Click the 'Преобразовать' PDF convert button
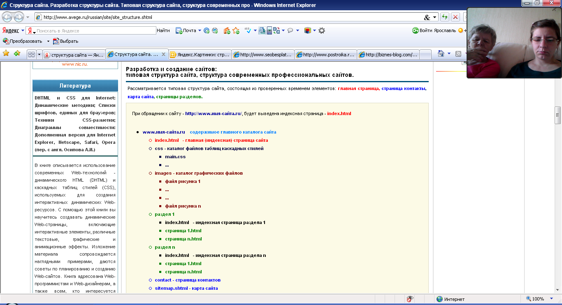 point(23,41)
